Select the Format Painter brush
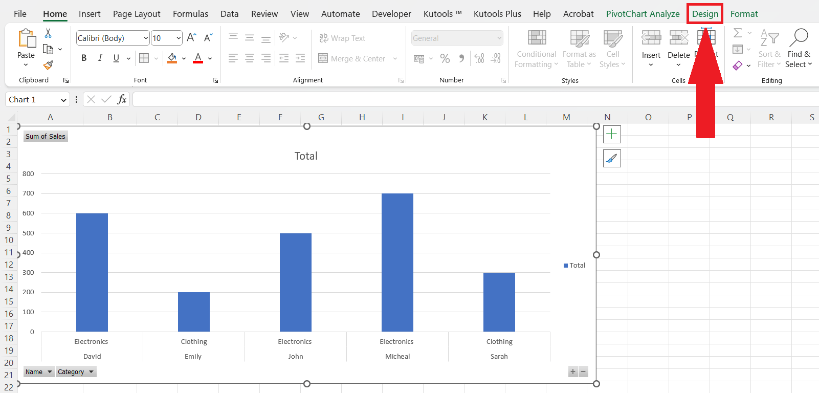Image resolution: width=819 pixels, height=393 pixels. pyautogui.click(x=48, y=65)
